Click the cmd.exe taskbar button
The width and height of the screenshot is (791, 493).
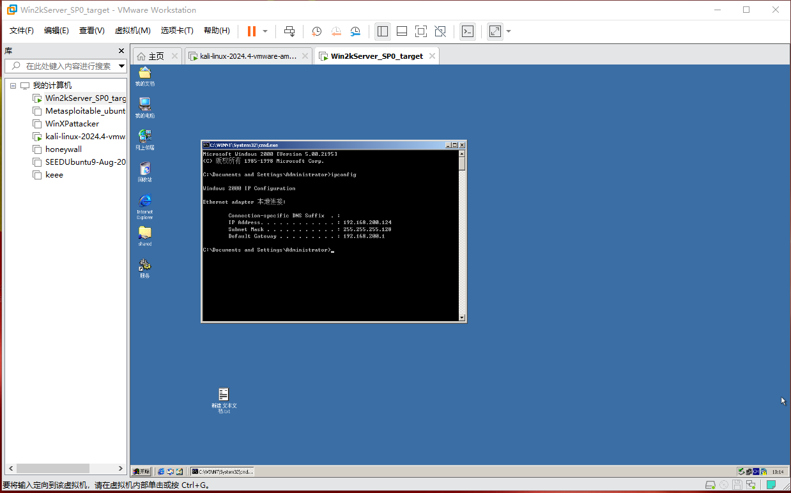point(222,471)
